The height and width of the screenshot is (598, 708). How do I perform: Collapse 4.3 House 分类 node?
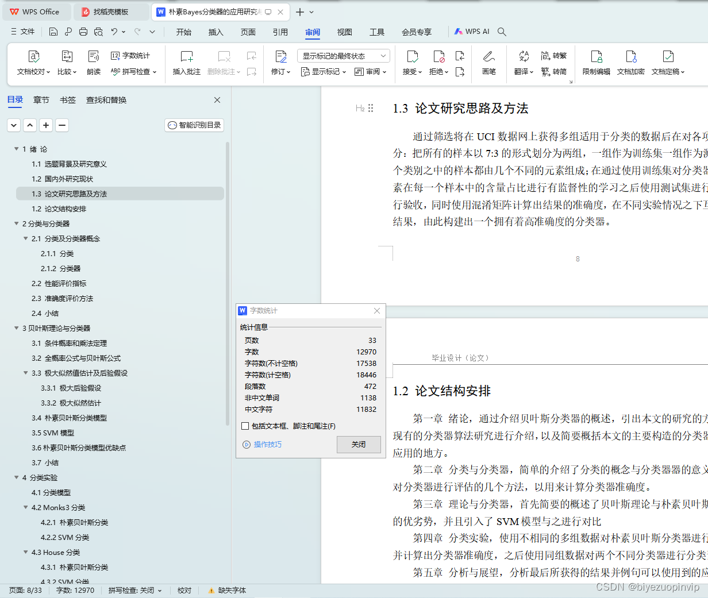tap(25, 552)
